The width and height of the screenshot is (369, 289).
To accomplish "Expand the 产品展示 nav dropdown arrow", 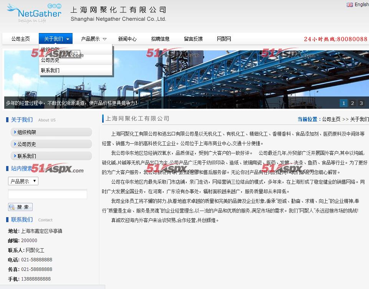I will click(x=104, y=39).
